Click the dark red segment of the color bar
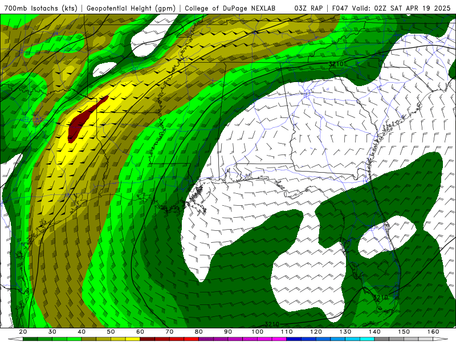 pyautogui.click(x=148, y=339)
